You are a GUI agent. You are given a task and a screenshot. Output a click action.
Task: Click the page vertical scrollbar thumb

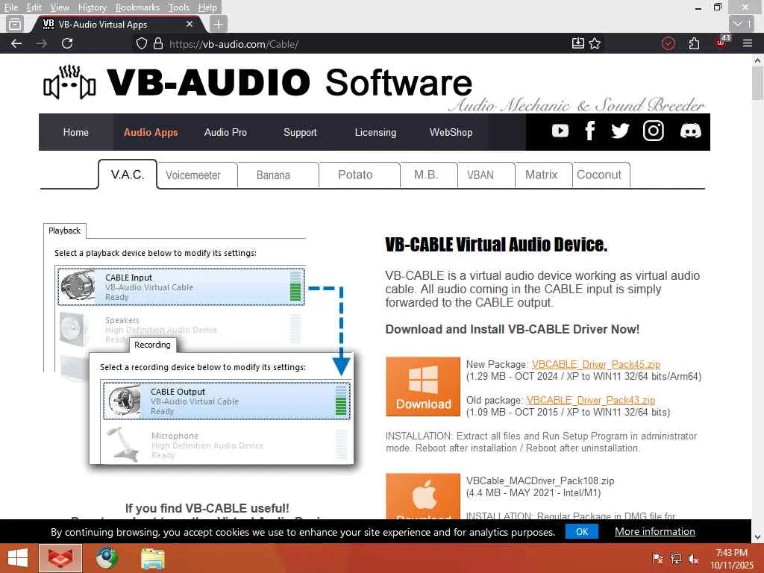tap(757, 83)
